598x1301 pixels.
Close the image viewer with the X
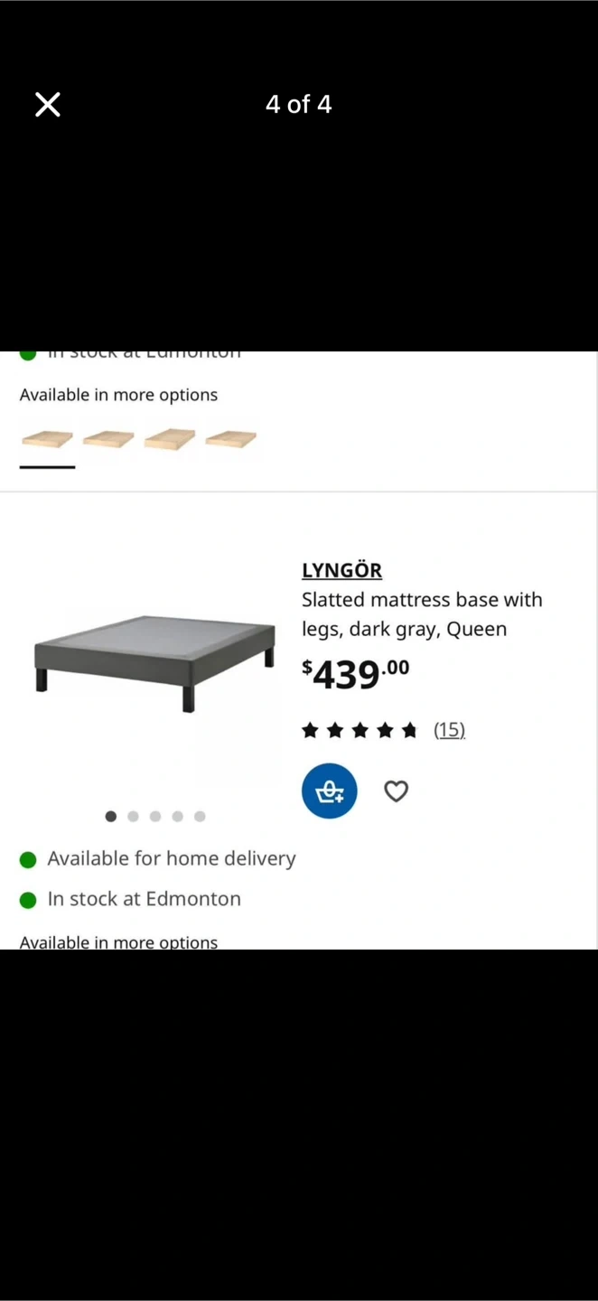(48, 105)
